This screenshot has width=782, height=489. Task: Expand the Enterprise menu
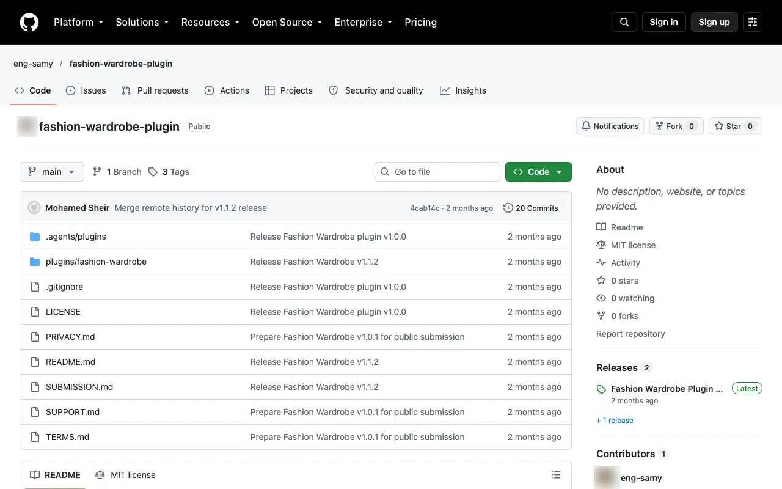pyautogui.click(x=363, y=22)
